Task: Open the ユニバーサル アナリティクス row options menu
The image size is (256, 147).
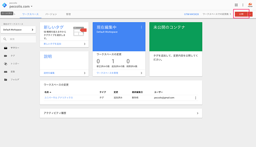Action: (196, 98)
